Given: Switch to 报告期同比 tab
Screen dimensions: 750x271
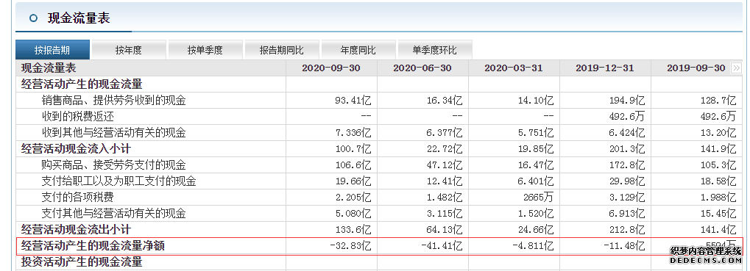Looking at the screenshot, I should (282, 50).
